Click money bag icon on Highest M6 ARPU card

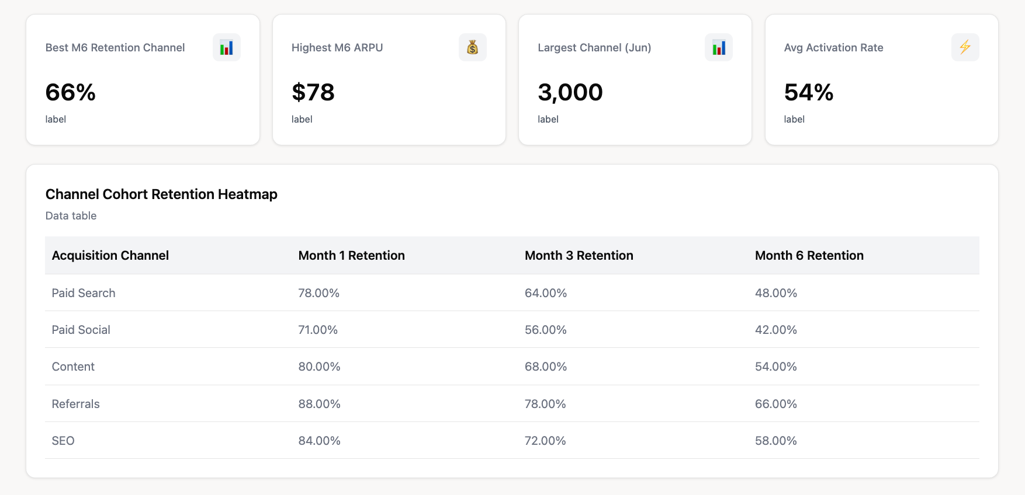click(x=473, y=47)
